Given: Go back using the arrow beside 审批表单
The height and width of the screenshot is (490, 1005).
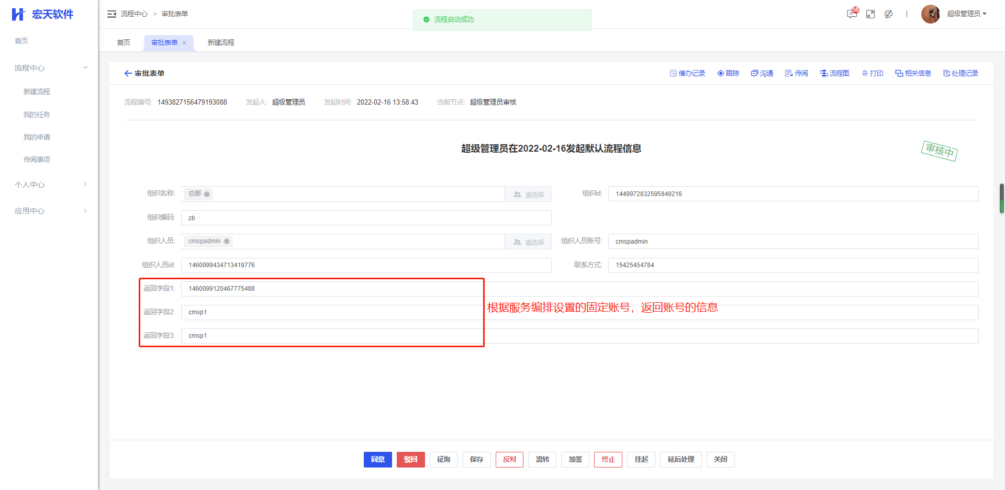Looking at the screenshot, I should coord(128,73).
